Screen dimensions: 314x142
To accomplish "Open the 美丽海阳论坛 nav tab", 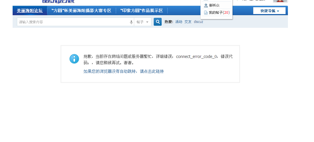I will (30, 11).
